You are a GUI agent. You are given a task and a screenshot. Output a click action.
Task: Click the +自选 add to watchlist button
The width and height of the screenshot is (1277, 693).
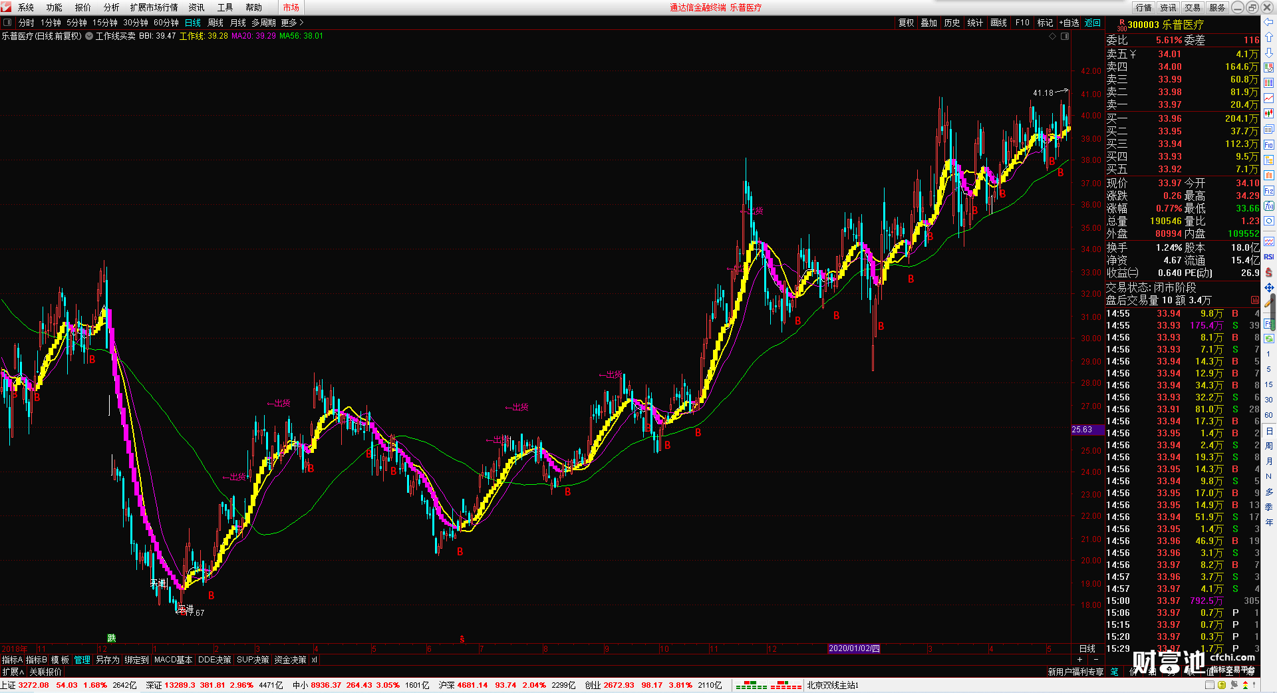click(x=1069, y=23)
